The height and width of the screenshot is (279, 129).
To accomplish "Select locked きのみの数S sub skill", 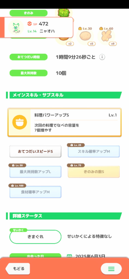I will point(94,172).
